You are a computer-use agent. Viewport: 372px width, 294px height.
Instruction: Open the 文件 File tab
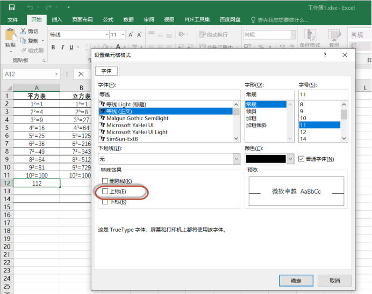click(x=12, y=20)
